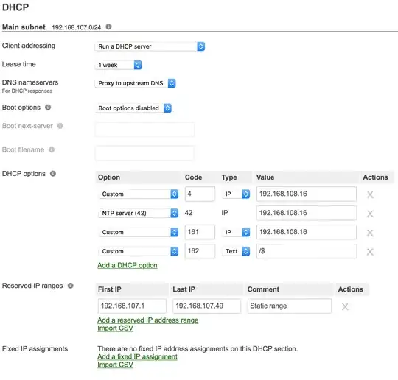Open the Lease time dropdown
The height and width of the screenshot is (380, 398).
coord(119,65)
